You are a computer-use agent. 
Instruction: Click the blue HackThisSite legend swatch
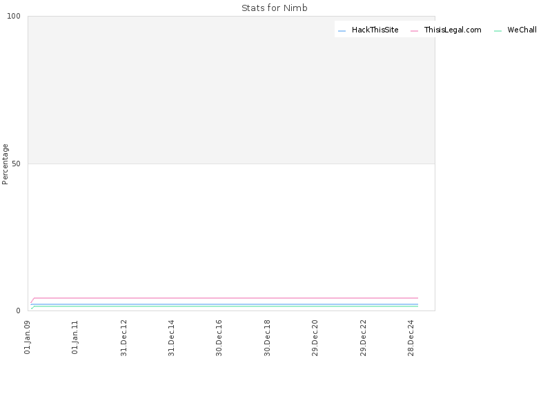coord(342,31)
